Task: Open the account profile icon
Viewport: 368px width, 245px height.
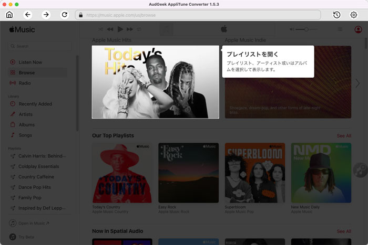Action: pyautogui.click(x=358, y=29)
